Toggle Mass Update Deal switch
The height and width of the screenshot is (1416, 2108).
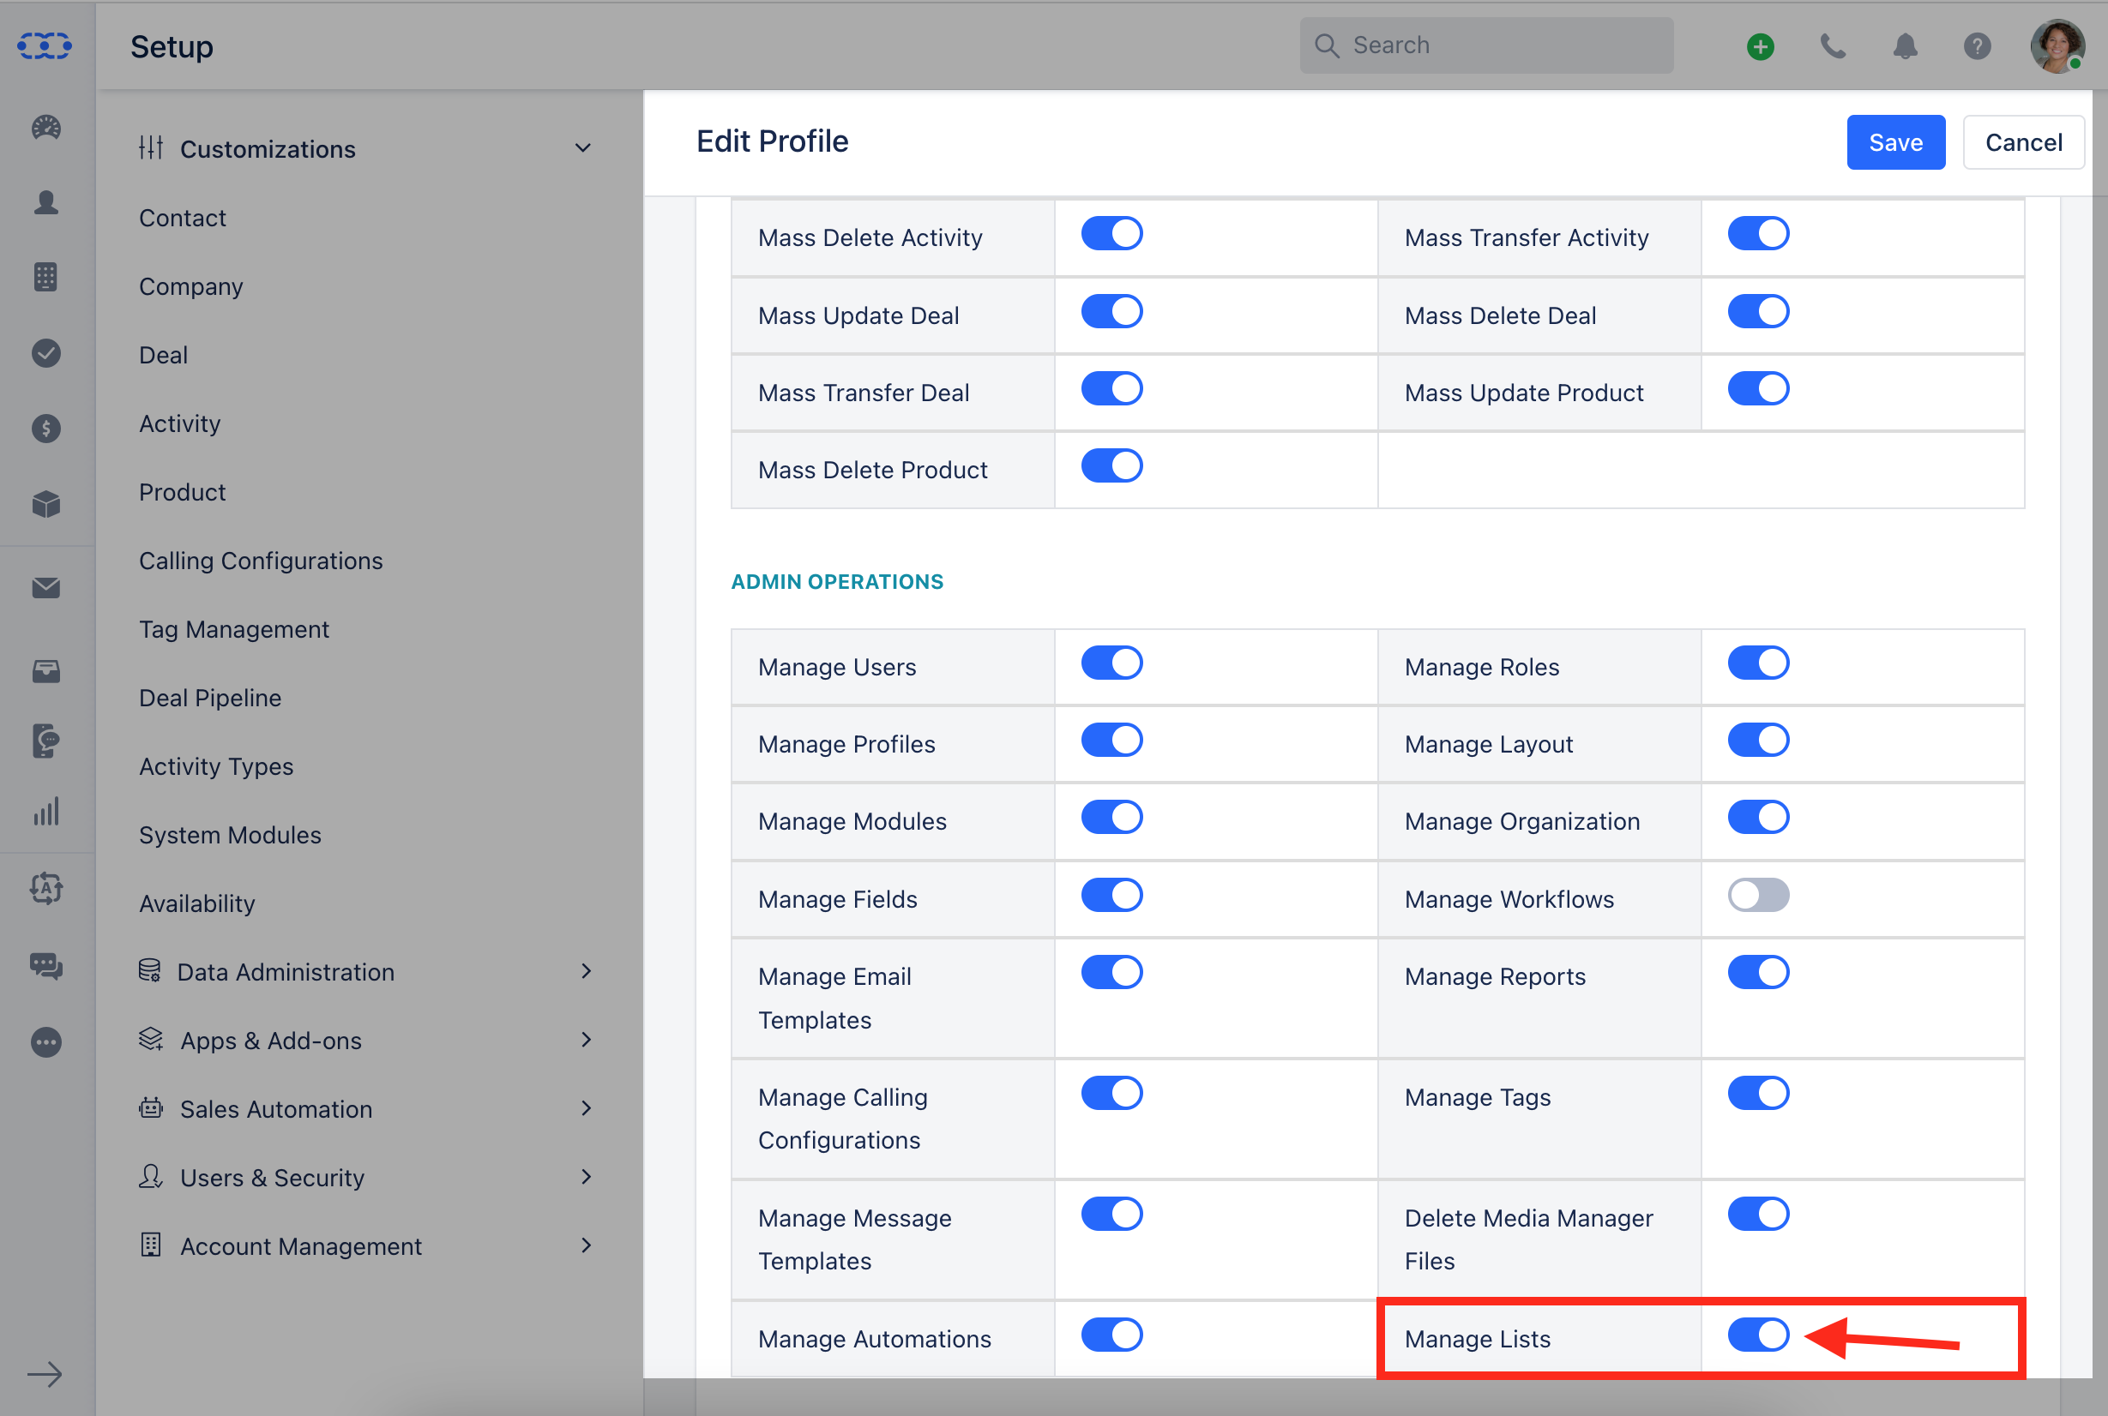click(1111, 311)
